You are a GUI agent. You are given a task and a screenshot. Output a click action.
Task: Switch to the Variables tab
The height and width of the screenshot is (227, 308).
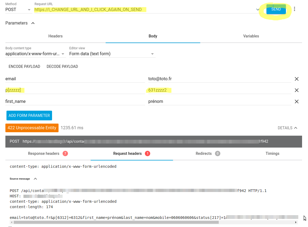pyautogui.click(x=251, y=36)
